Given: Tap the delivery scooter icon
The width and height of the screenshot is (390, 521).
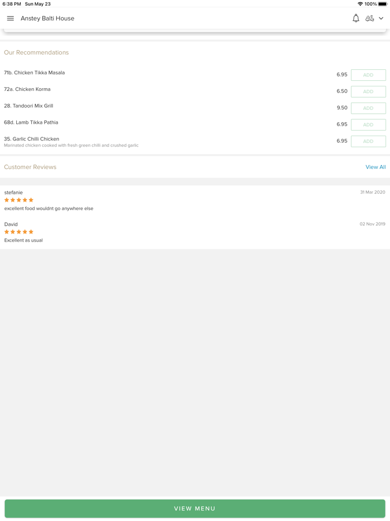Looking at the screenshot, I should click(369, 18).
